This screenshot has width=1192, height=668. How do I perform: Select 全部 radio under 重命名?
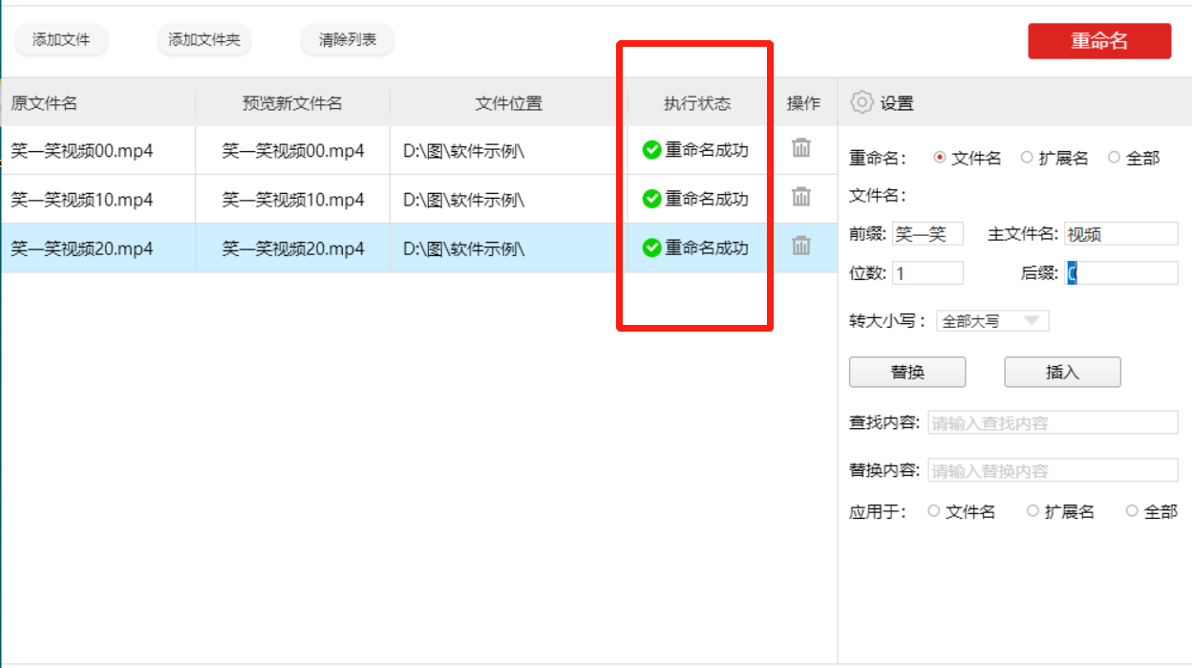click(x=1114, y=158)
